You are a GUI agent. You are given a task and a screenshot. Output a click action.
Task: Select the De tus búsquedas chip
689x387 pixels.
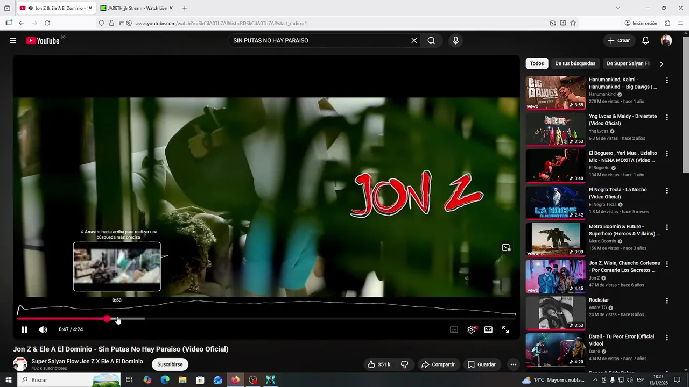coord(575,63)
